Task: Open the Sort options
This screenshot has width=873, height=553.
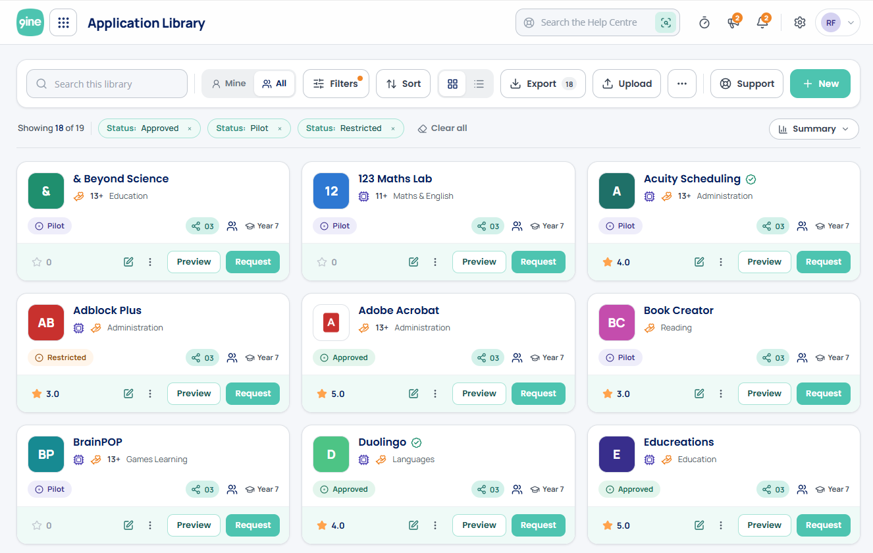Action: [403, 84]
